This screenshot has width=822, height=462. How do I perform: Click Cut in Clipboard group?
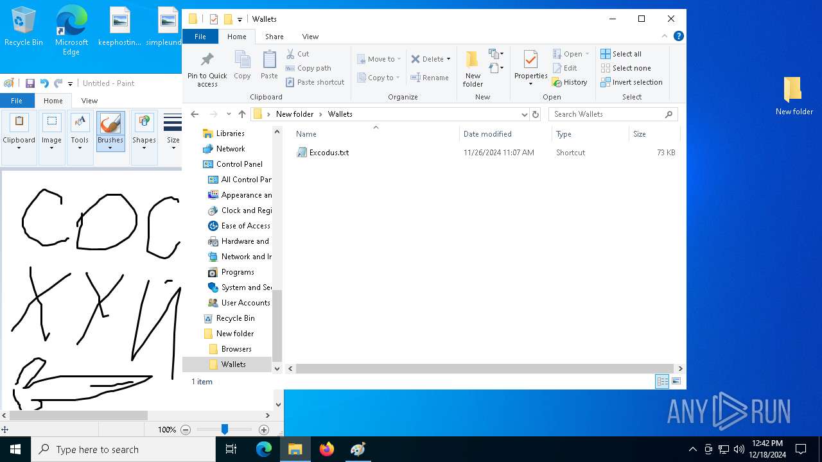[x=297, y=54]
